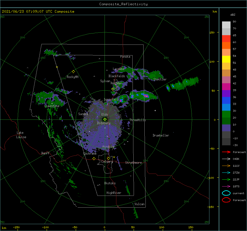Click the Limestone label
The image size is (247, 231).
[52, 106]
